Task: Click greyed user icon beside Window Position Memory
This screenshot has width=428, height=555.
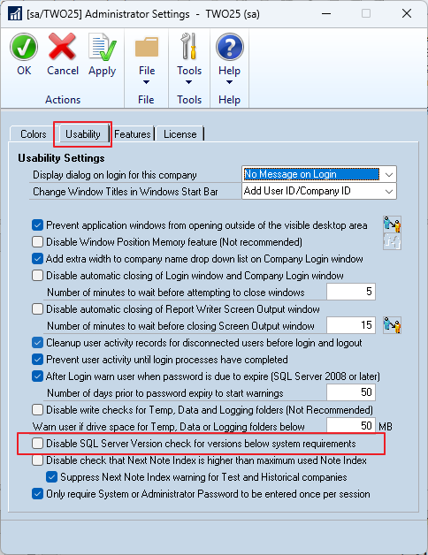Action: (393, 241)
